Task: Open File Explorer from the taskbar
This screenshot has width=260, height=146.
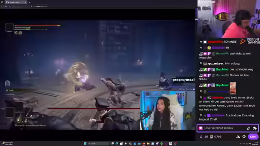Action: click(148, 144)
